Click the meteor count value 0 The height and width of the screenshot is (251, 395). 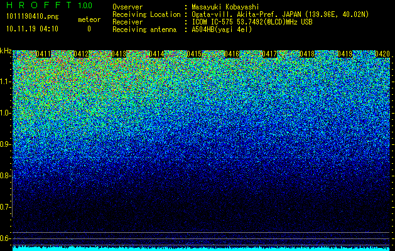pyautogui.click(x=89, y=29)
